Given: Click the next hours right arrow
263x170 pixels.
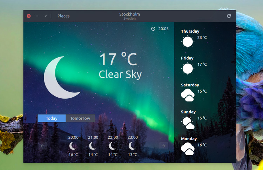Looking at the screenshot, I should tap(163, 146).
